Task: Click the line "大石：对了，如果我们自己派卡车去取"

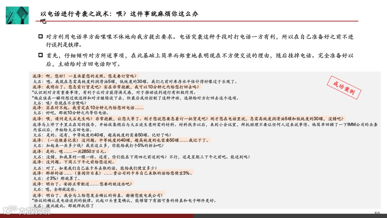Action: click(x=95, y=168)
